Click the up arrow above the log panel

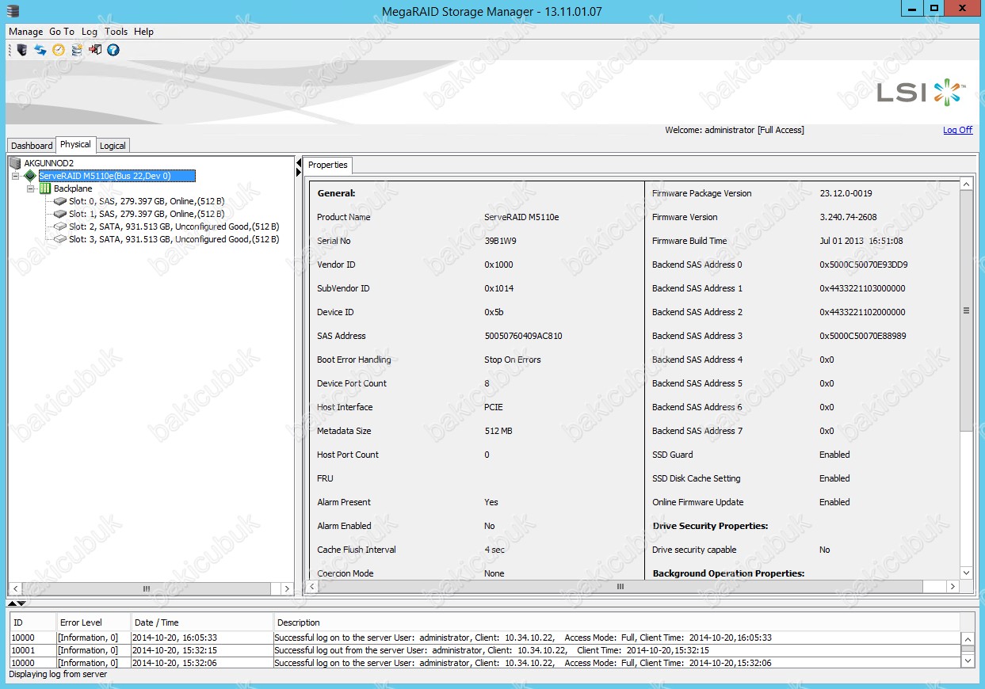pos(12,603)
